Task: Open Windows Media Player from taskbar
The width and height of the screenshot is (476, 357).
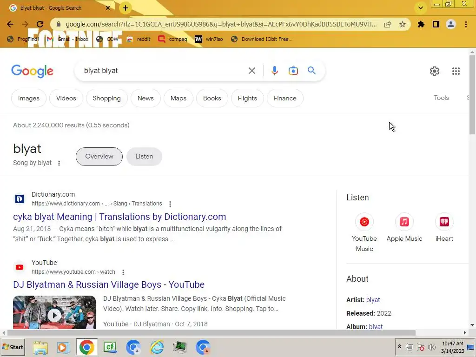Action: pyautogui.click(x=63, y=347)
